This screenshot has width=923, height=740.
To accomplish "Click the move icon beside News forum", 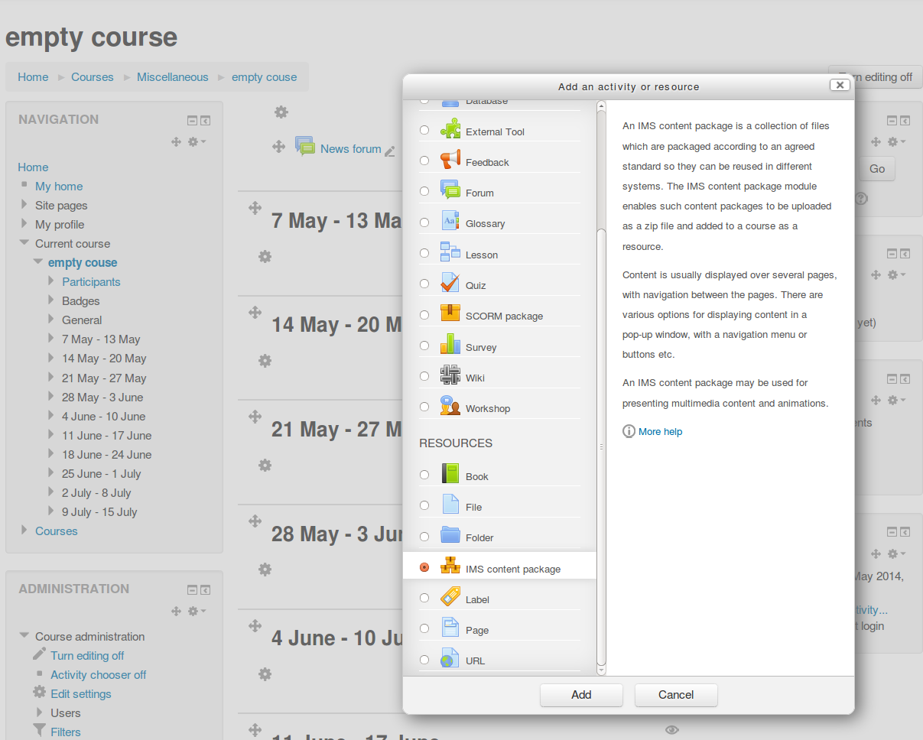I will pos(279,146).
